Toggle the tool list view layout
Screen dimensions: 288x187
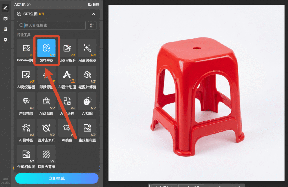pyautogui.click(x=92, y=25)
